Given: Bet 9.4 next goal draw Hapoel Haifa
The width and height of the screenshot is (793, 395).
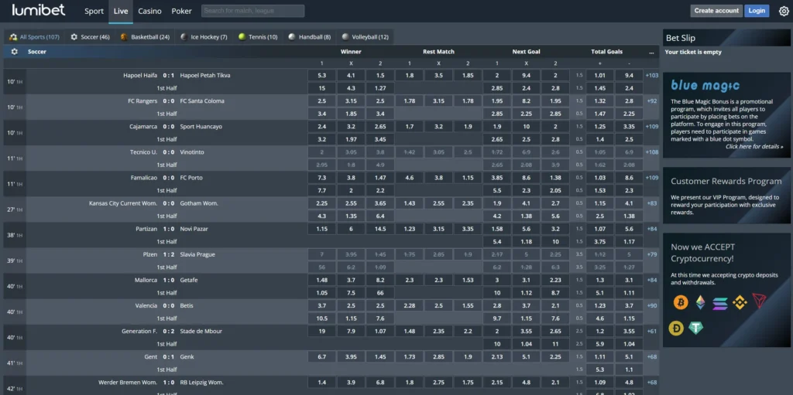Looking at the screenshot, I should (526, 75).
